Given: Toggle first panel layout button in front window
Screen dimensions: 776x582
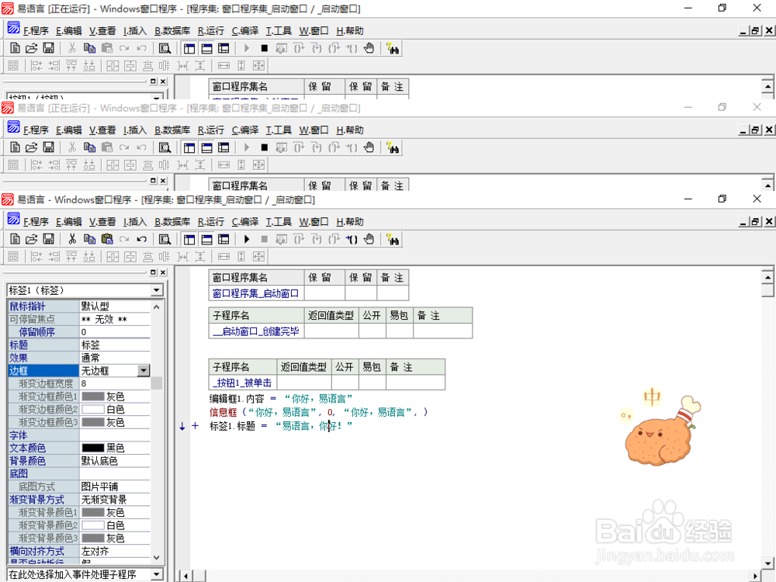Looking at the screenshot, I should (189, 240).
